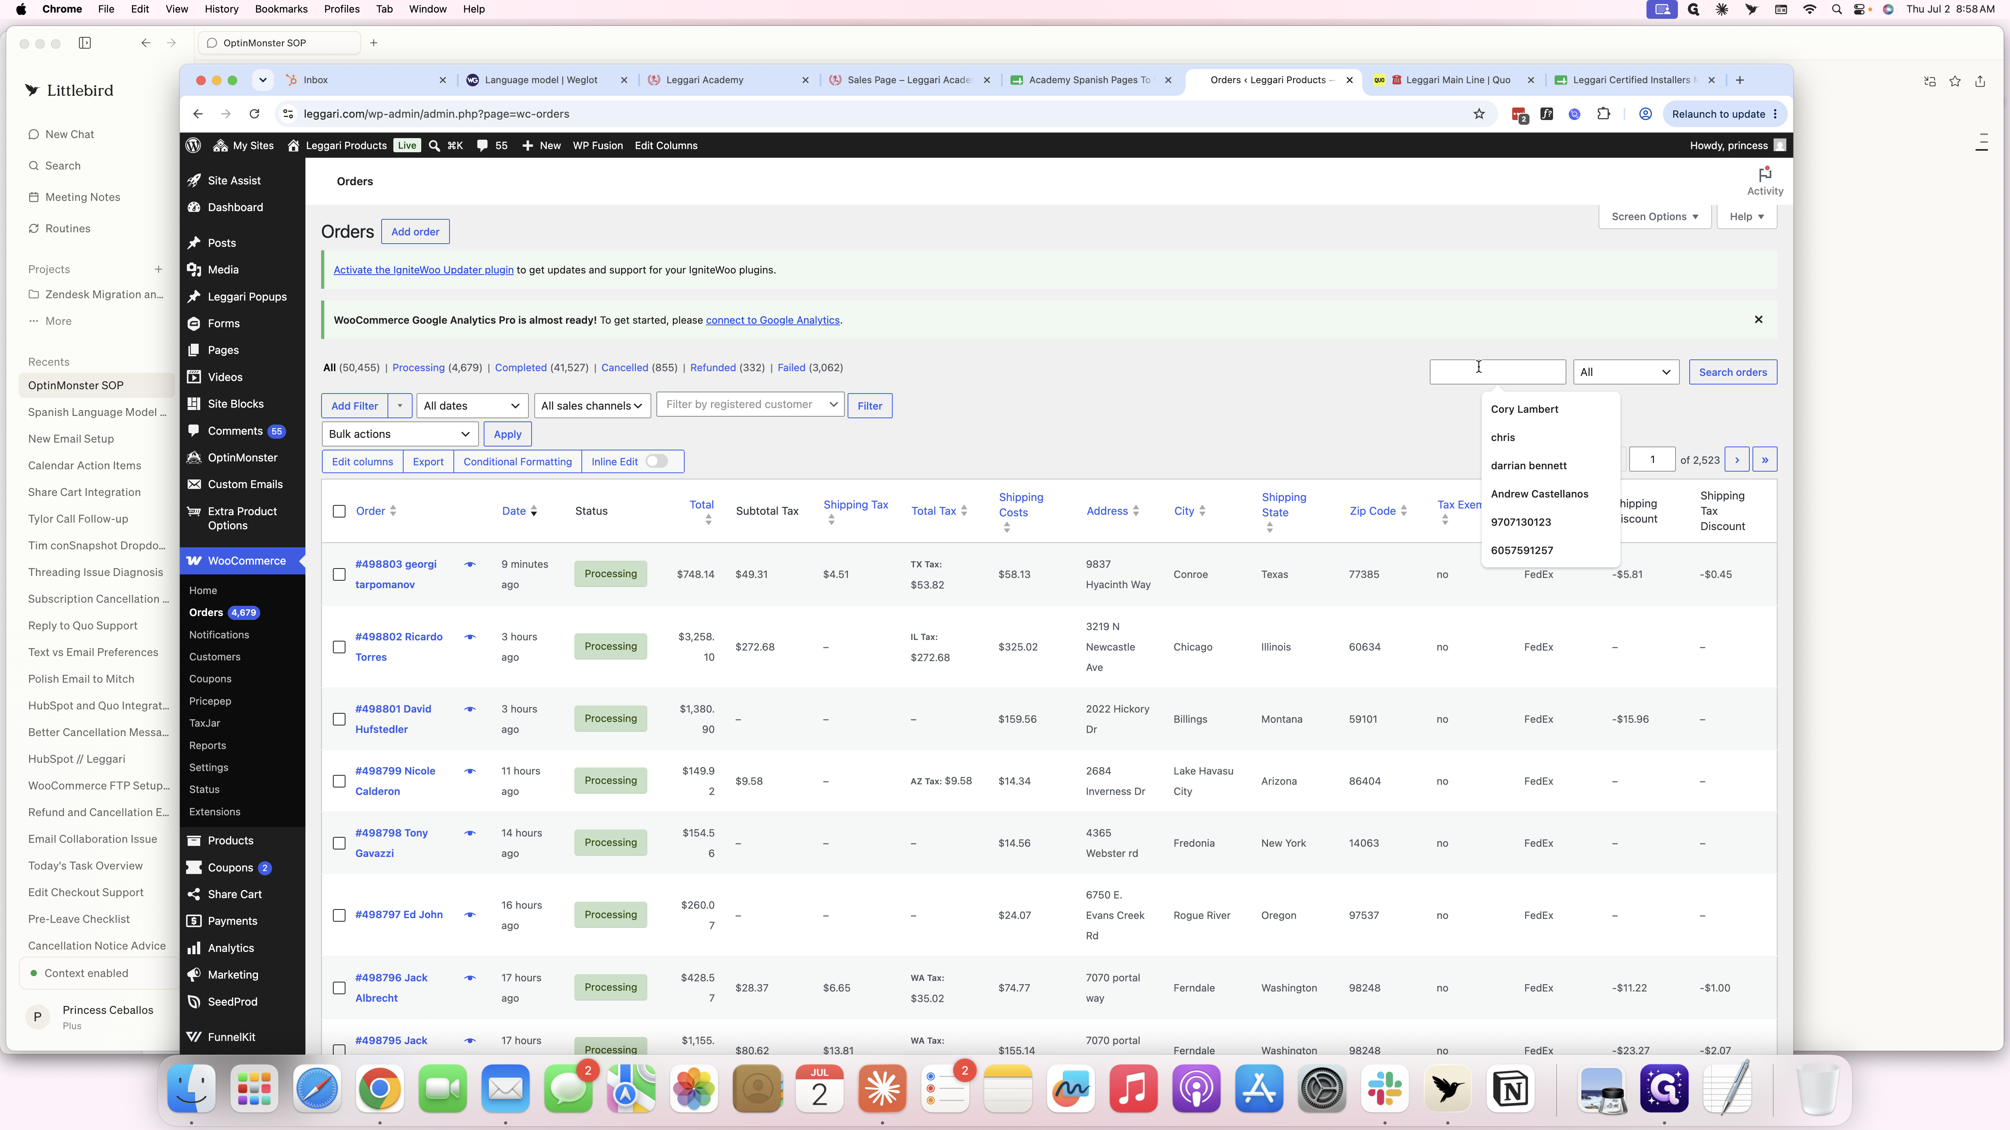Screen dimensions: 2010x1130
Task: Select order #498797 Ed John checkbox
Action: click(x=339, y=915)
